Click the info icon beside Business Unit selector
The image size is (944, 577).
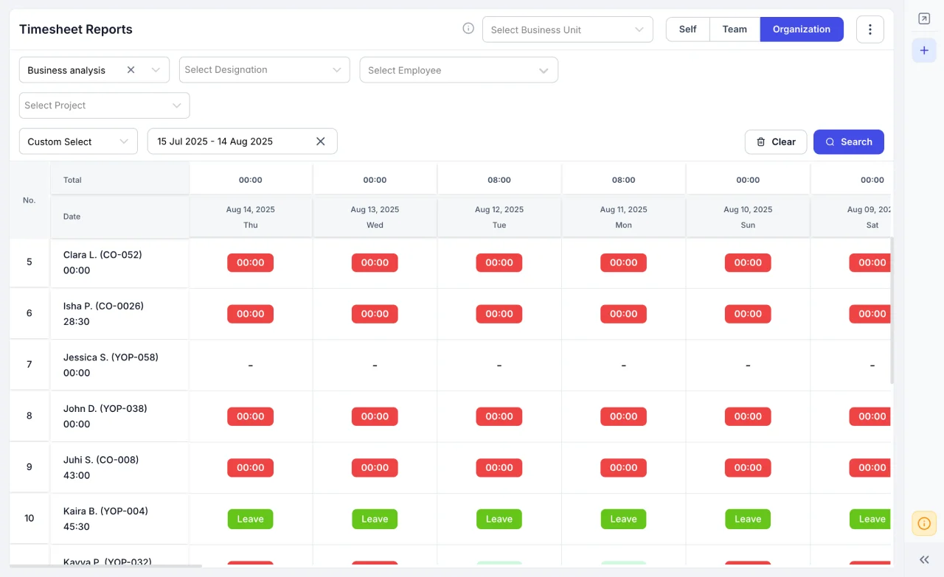click(x=468, y=29)
